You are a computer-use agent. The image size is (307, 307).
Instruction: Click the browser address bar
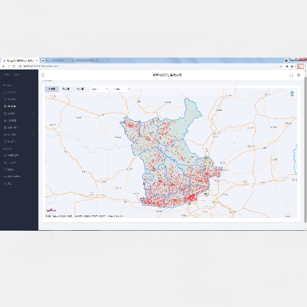[150, 67]
